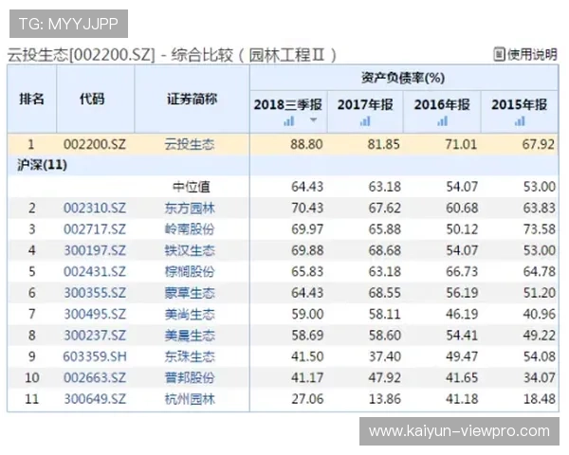Select value 58.69 for 美晨生态

pyautogui.click(x=307, y=335)
